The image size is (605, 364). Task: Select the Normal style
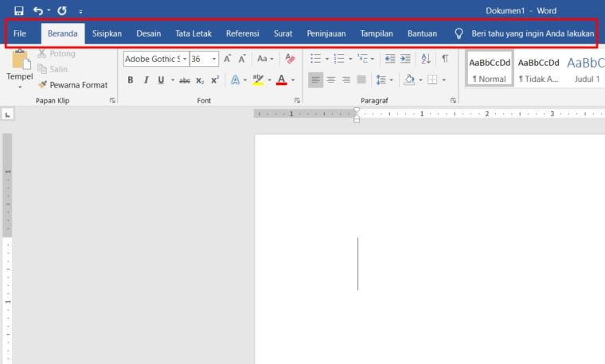pos(490,69)
